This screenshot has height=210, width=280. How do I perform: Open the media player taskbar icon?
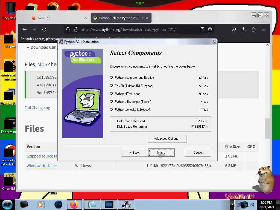point(40,205)
